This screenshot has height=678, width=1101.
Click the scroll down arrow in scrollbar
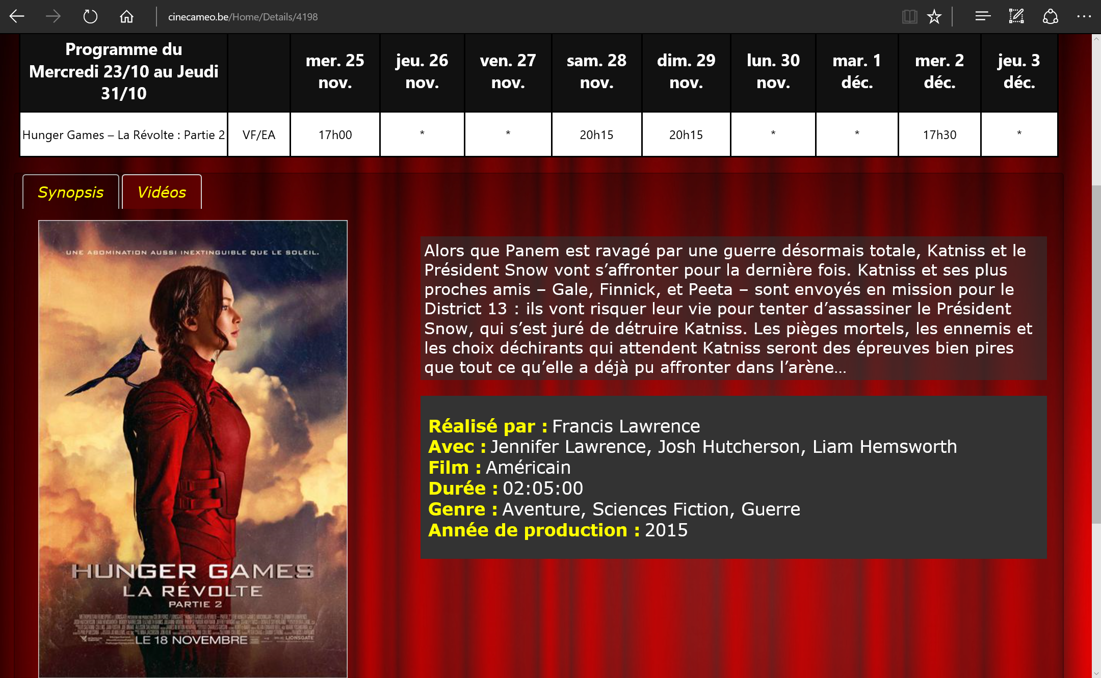tap(1096, 673)
